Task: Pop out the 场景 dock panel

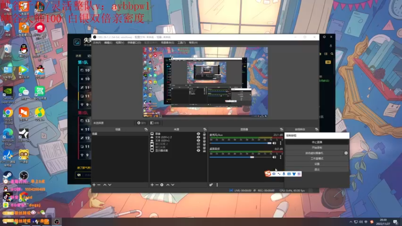Action: (x=146, y=130)
